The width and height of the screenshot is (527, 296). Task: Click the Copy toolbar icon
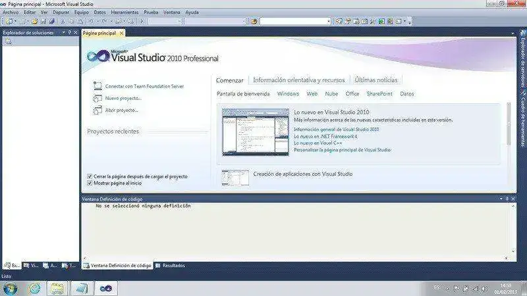click(71, 21)
